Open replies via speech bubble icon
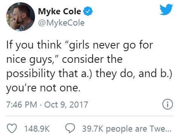The height and width of the screenshot is (138, 178). (70, 128)
